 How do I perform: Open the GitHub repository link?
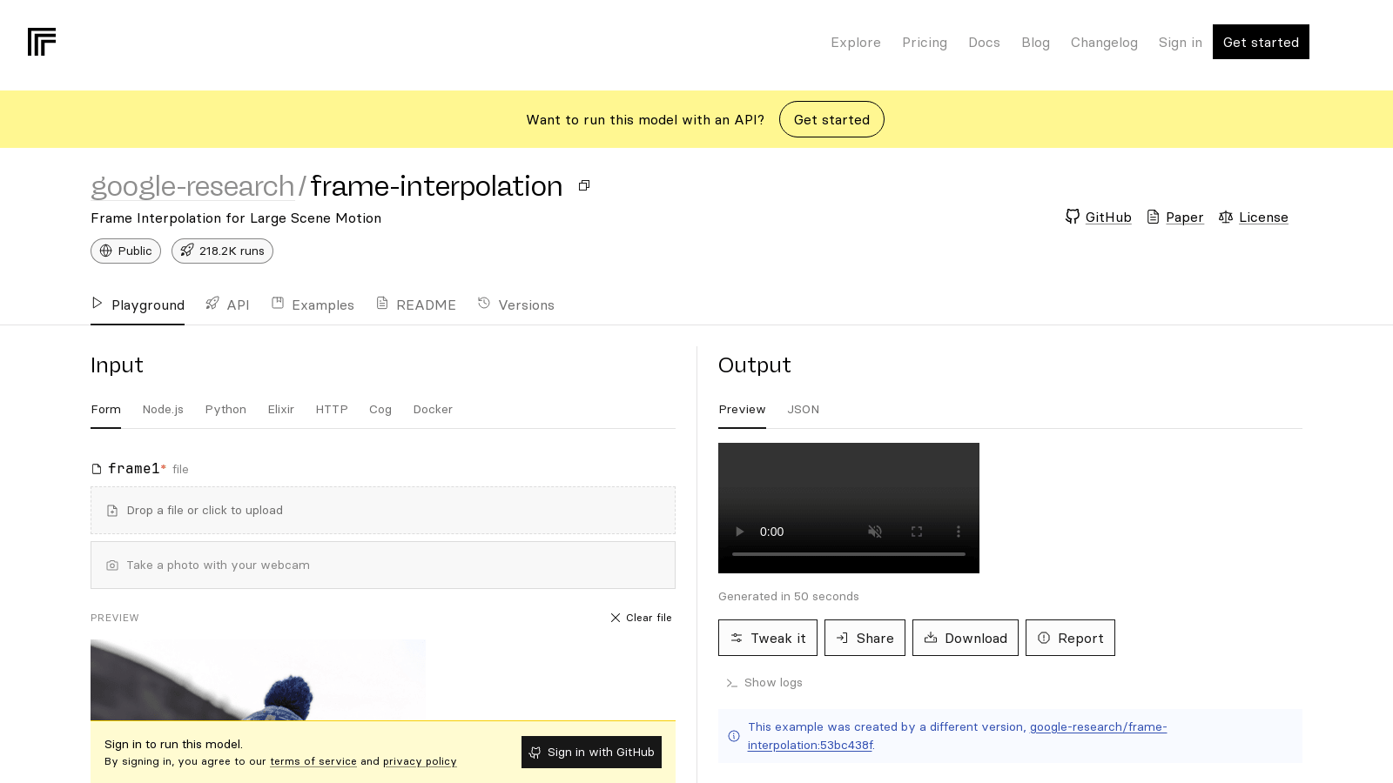1098,217
